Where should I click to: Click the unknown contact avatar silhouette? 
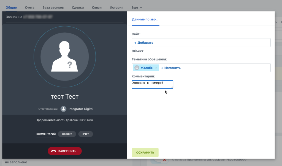click(65, 57)
